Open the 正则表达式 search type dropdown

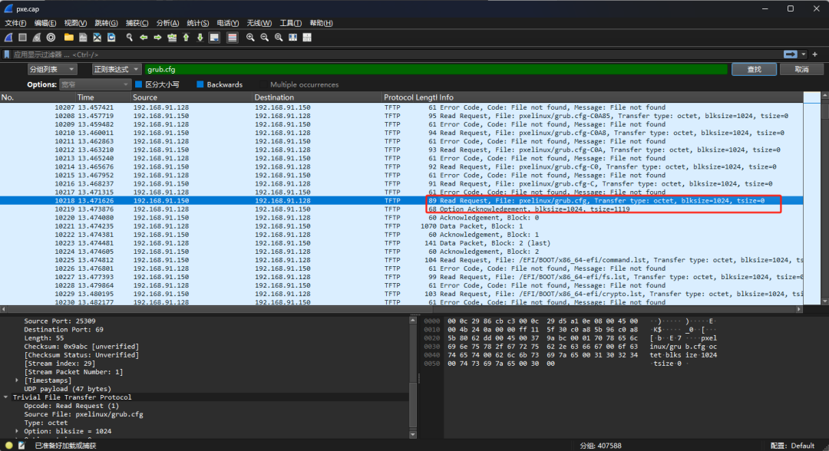coord(116,69)
